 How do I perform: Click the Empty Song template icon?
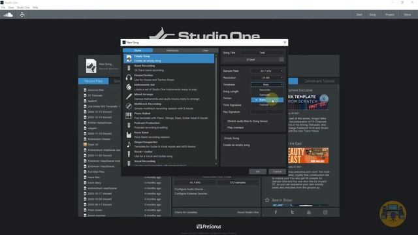coord(129,58)
